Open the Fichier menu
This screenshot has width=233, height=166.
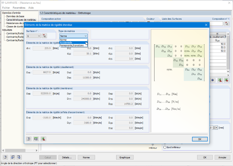click(x=6, y=8)
